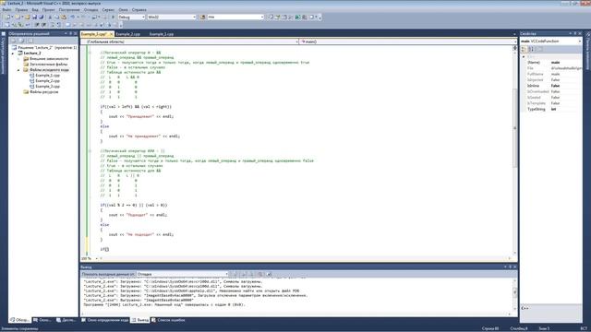The image size is (591, 332).
Task: Click the Properties icon in Solution Explorer toolbar
Action: [x=13, y=41]
